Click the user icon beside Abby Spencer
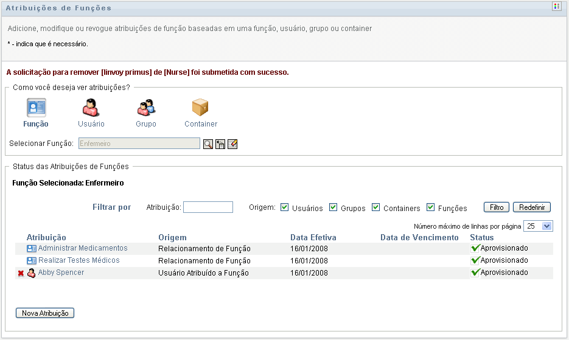Image resolution: width=569 pixels, height=340 pixels. point(32,273)
